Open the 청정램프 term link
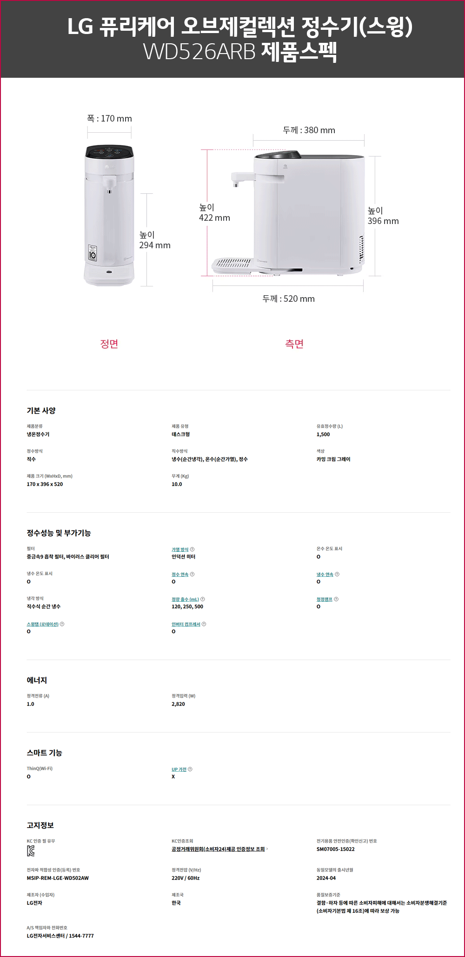This screenshot has width=465, height=957. point(325,599)
